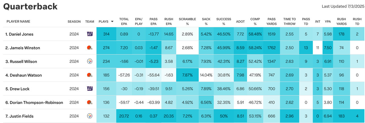The height and width of the screenshot is (123, 365).
Task: Click Jameis Winston's 13 pass TD cell
Action: (306, 48)
